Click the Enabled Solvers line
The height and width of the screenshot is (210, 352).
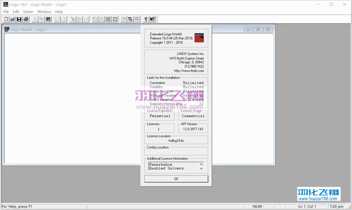coord(167,168)
